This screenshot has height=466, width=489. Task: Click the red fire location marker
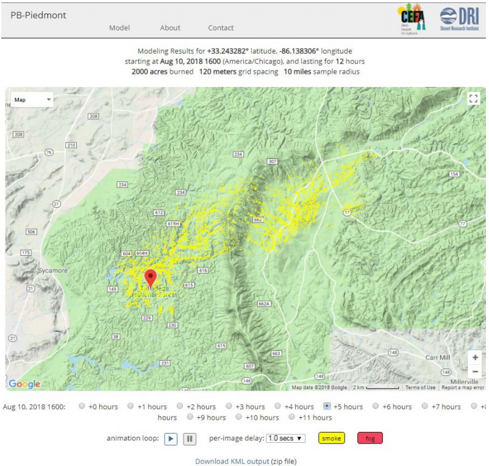pos(151,278)
